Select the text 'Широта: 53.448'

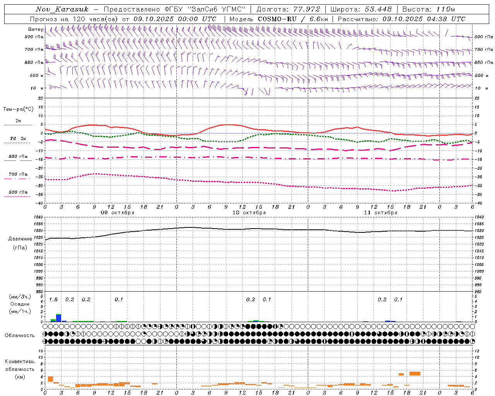(361, 9)
